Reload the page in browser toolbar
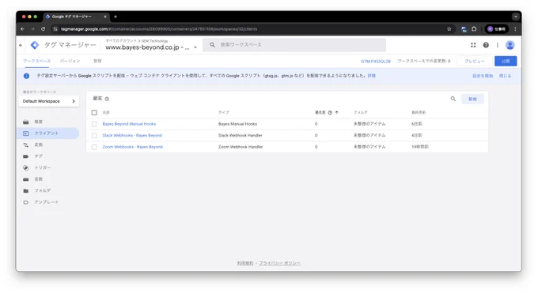This screenshot has height=293, width=538. [x=43, y=29]
